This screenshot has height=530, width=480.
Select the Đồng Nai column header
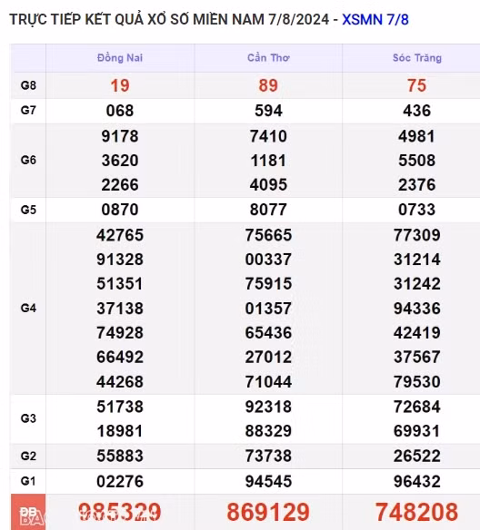120,58
